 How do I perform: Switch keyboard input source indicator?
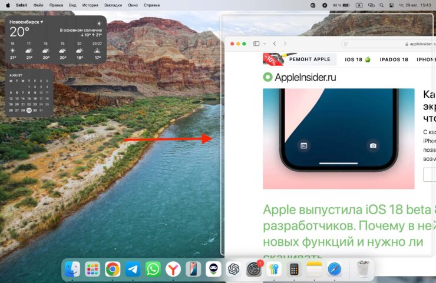pos(359,5)
